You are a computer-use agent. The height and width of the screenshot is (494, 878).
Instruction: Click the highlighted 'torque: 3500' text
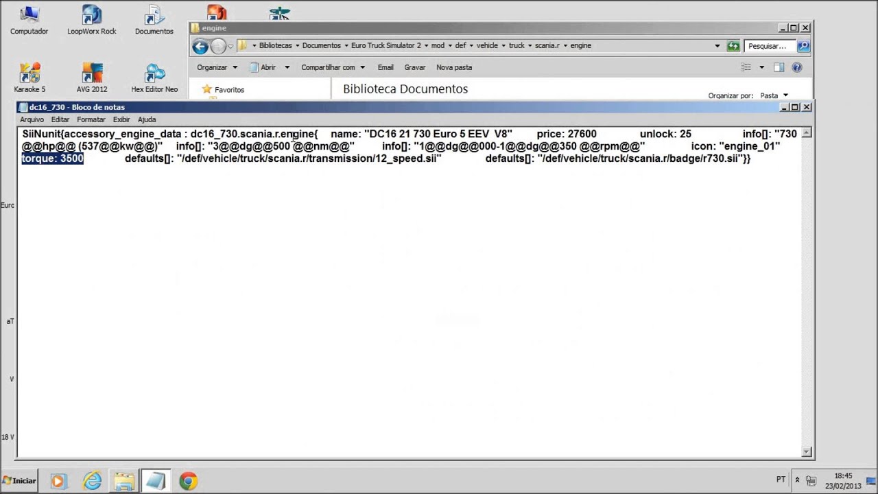click(x=53, y=158)
